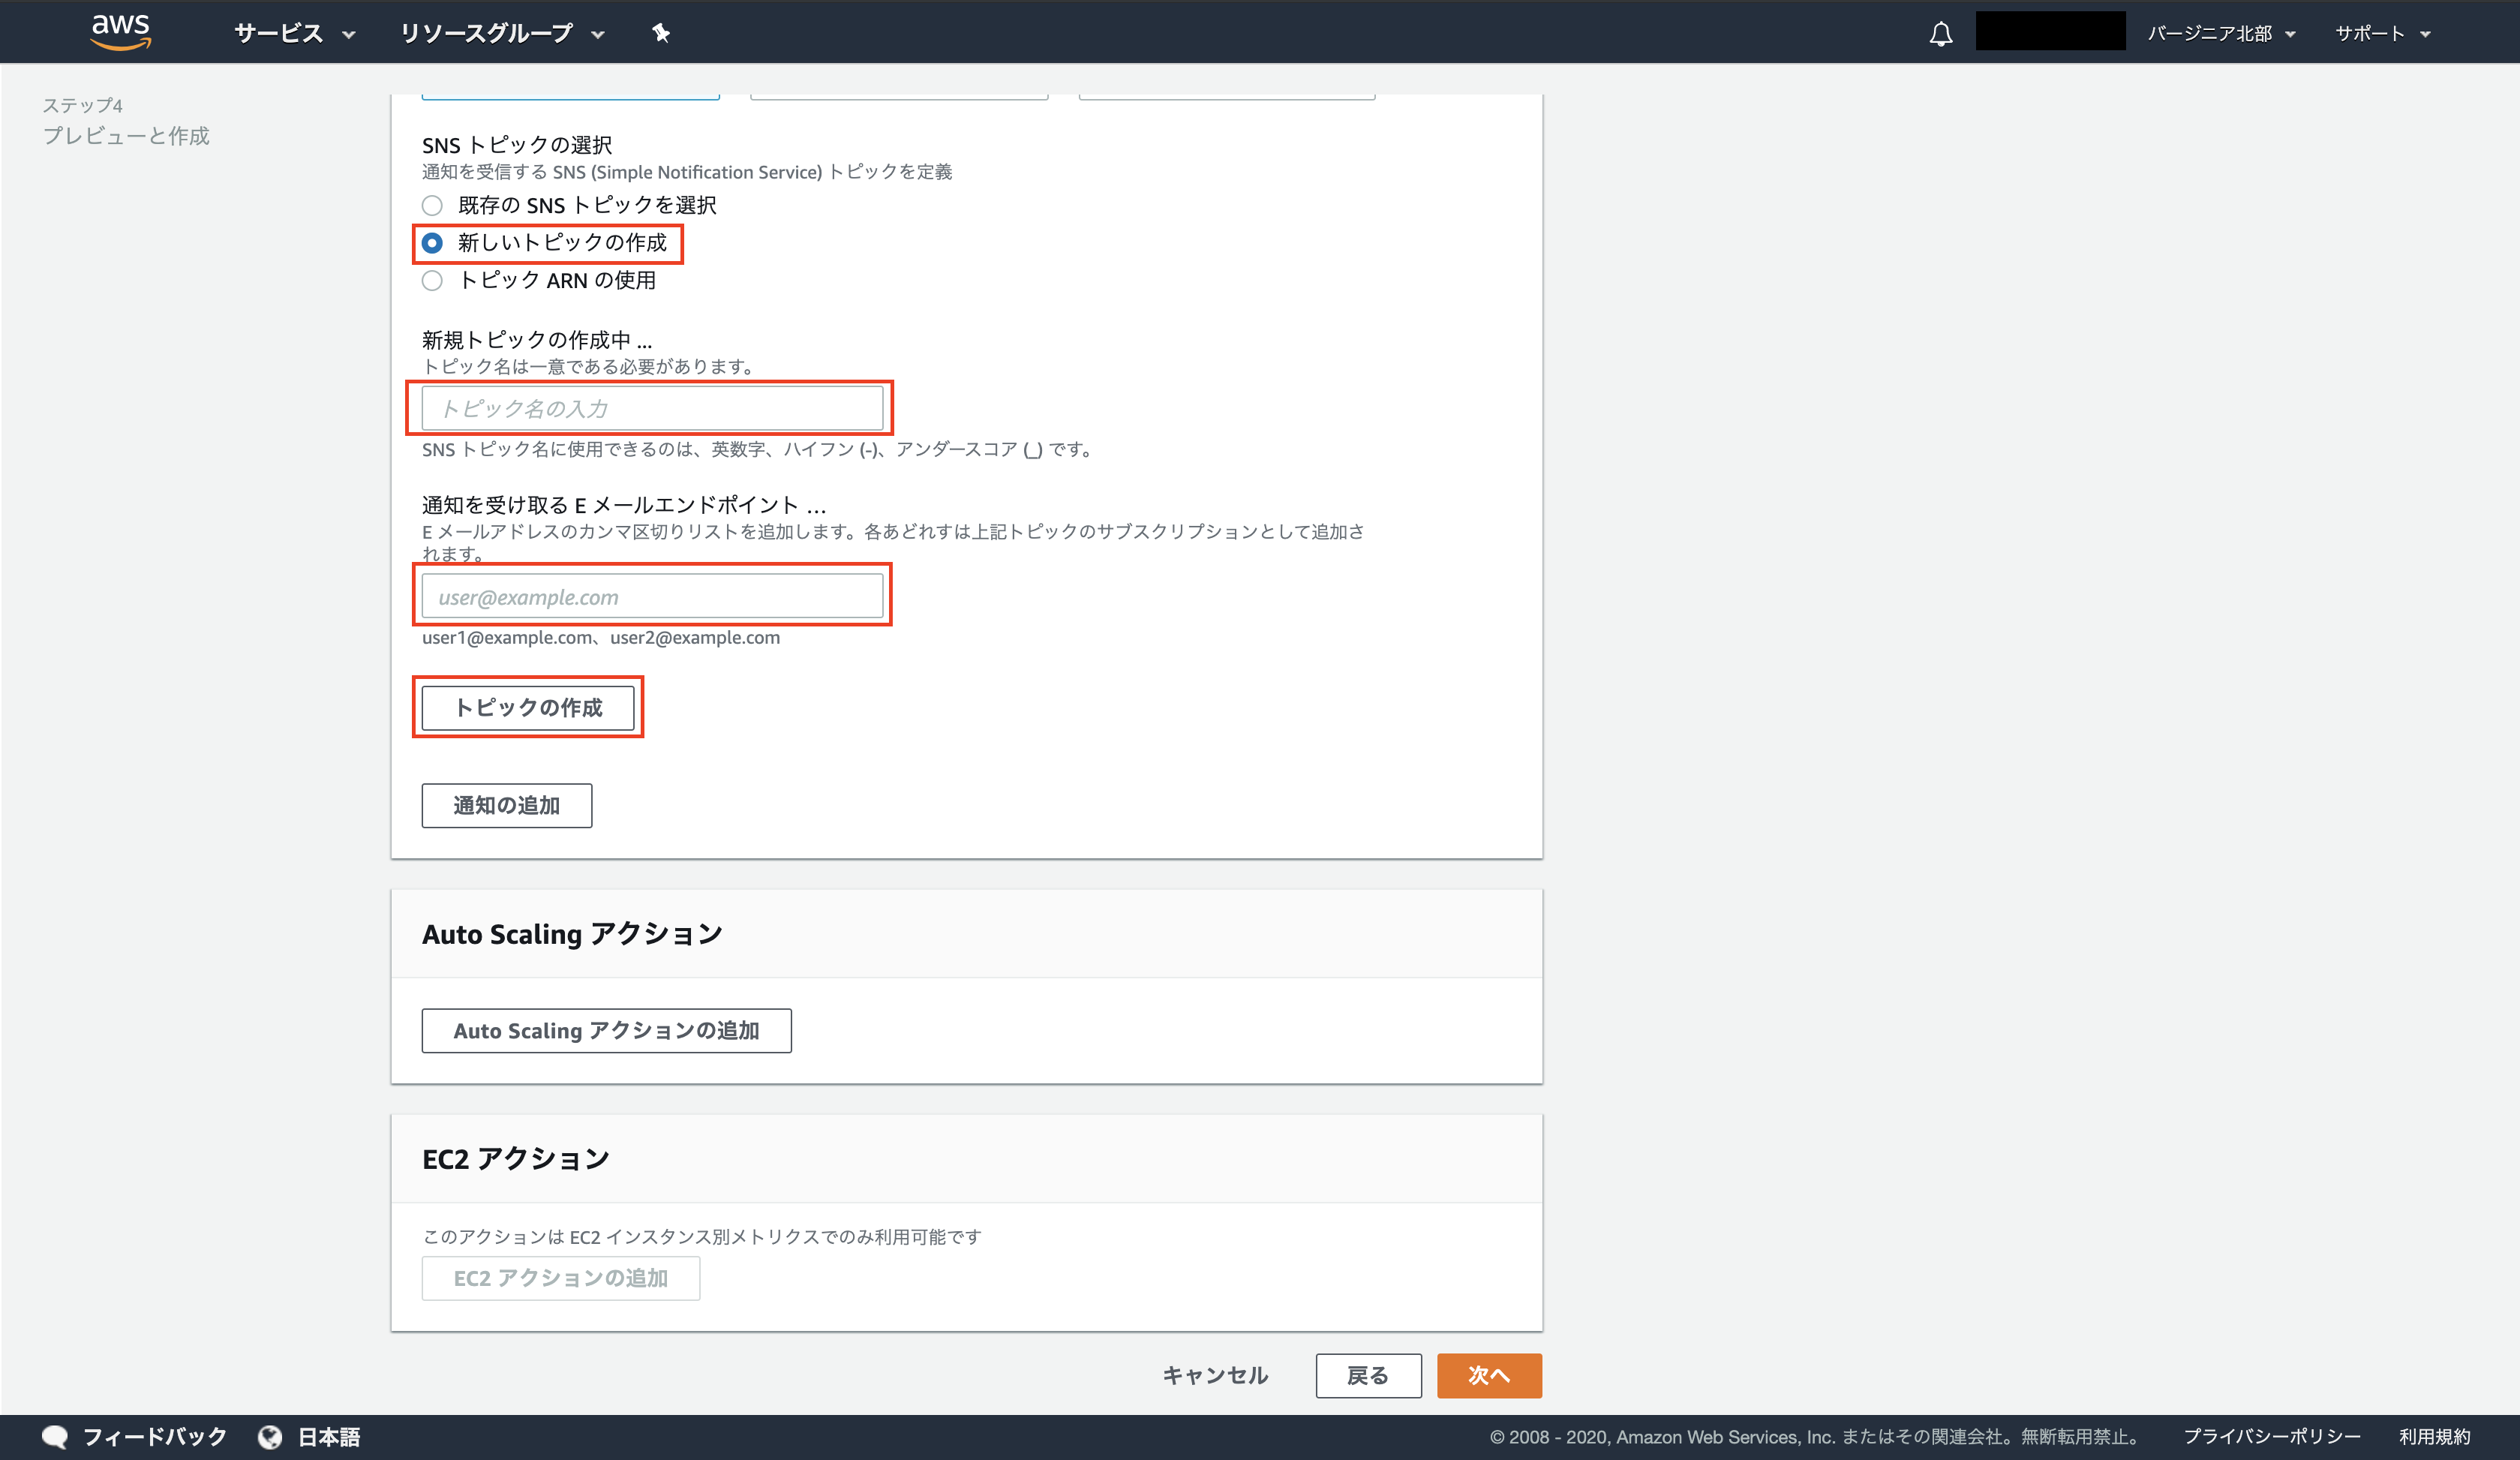Click the email endpoint input field
The height and width of the screenshot is (1460, 2520).
pos(652,597)
